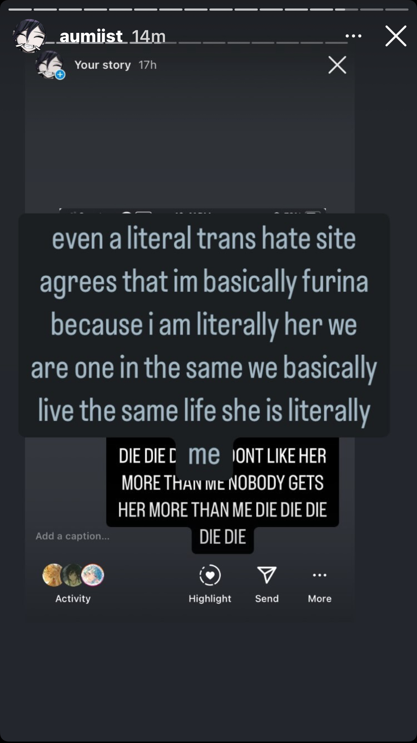Open aumiist username link
Screen dimensions: 417x743
(x=91, y=36)
